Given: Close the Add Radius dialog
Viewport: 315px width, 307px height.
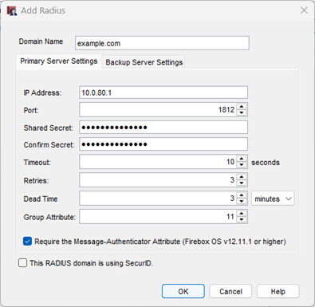Looking at the screenshot, I should (304, 10).
